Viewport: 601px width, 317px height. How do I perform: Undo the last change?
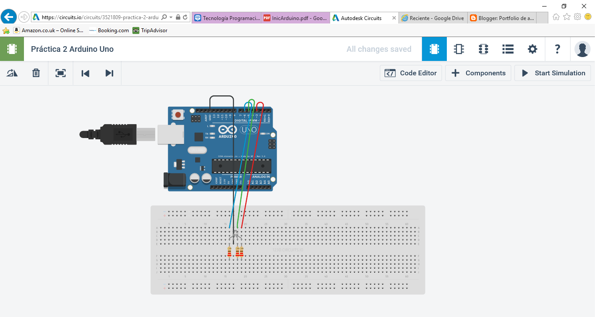pos(85,73)
